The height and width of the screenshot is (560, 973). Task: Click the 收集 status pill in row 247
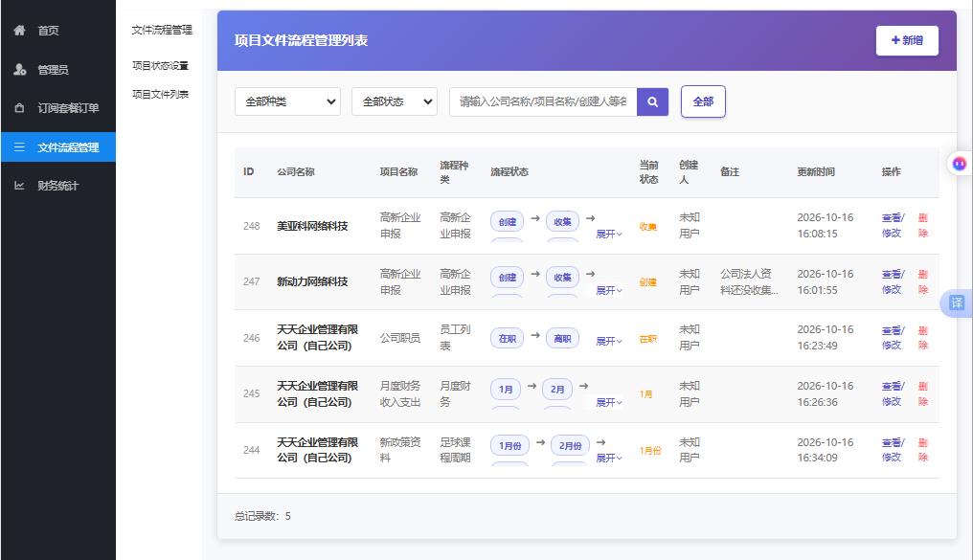[x=562, y=278]
